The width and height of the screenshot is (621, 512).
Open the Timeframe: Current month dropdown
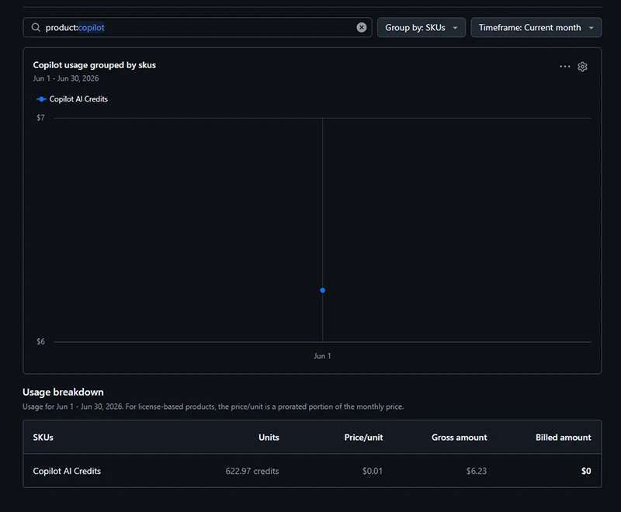point(536,27)
